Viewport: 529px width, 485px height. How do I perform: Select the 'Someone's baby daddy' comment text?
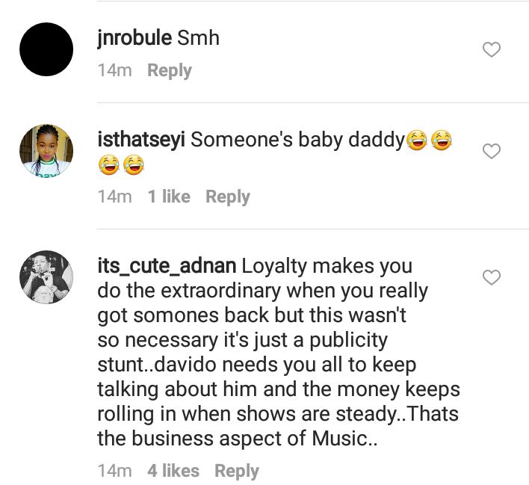point(297,140)
